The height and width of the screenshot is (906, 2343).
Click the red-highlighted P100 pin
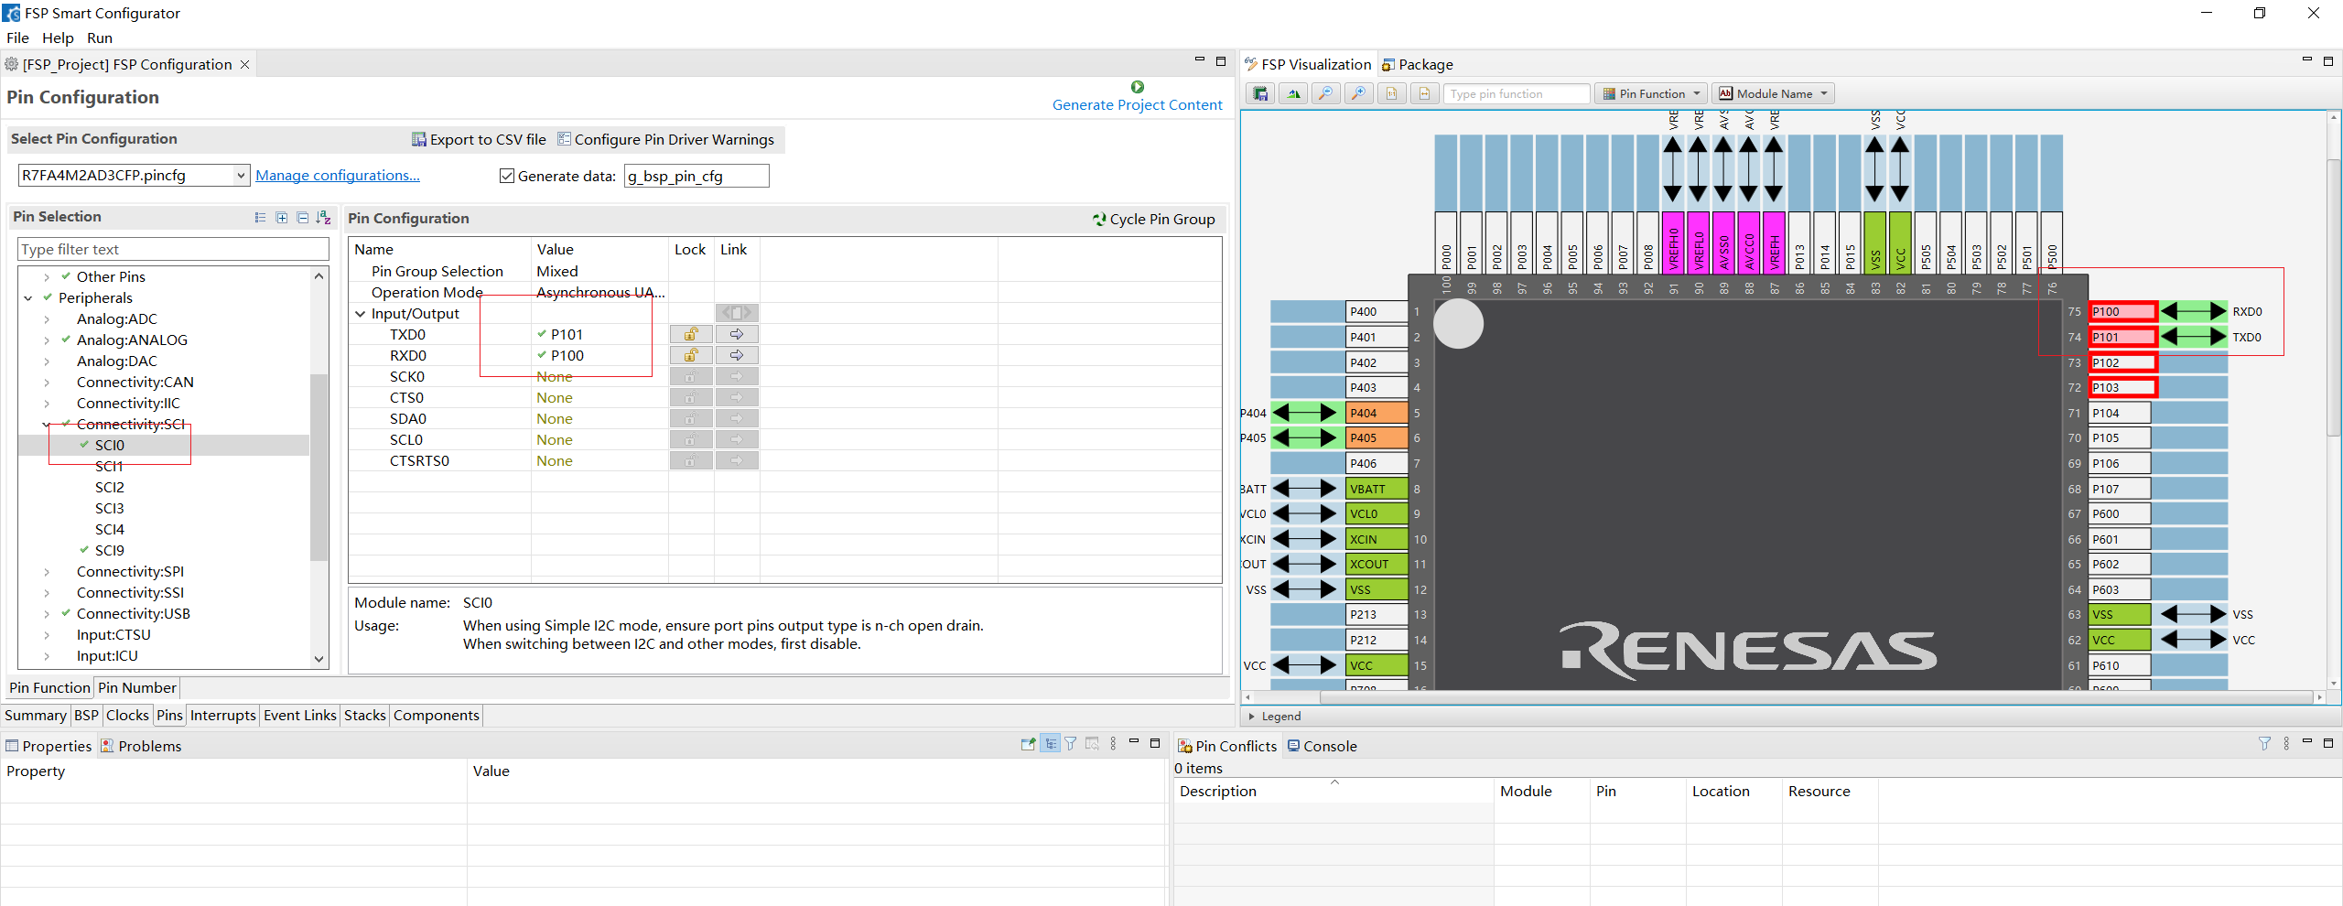tap(2122, 312)
